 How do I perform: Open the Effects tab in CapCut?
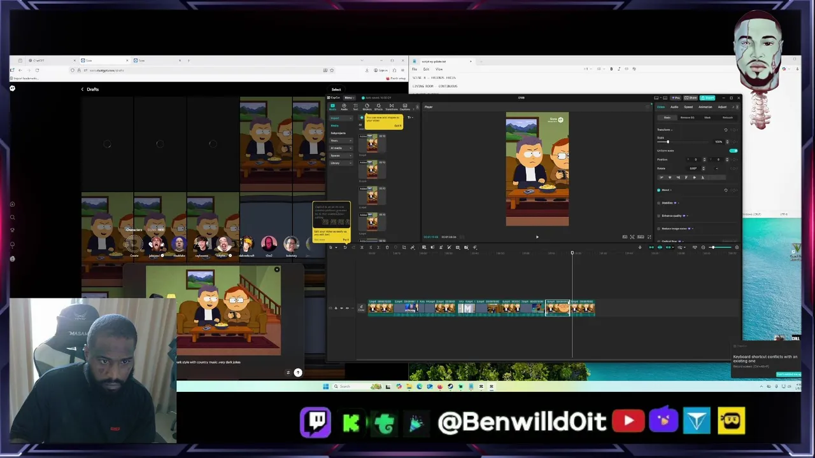click(x=378, y=107)
